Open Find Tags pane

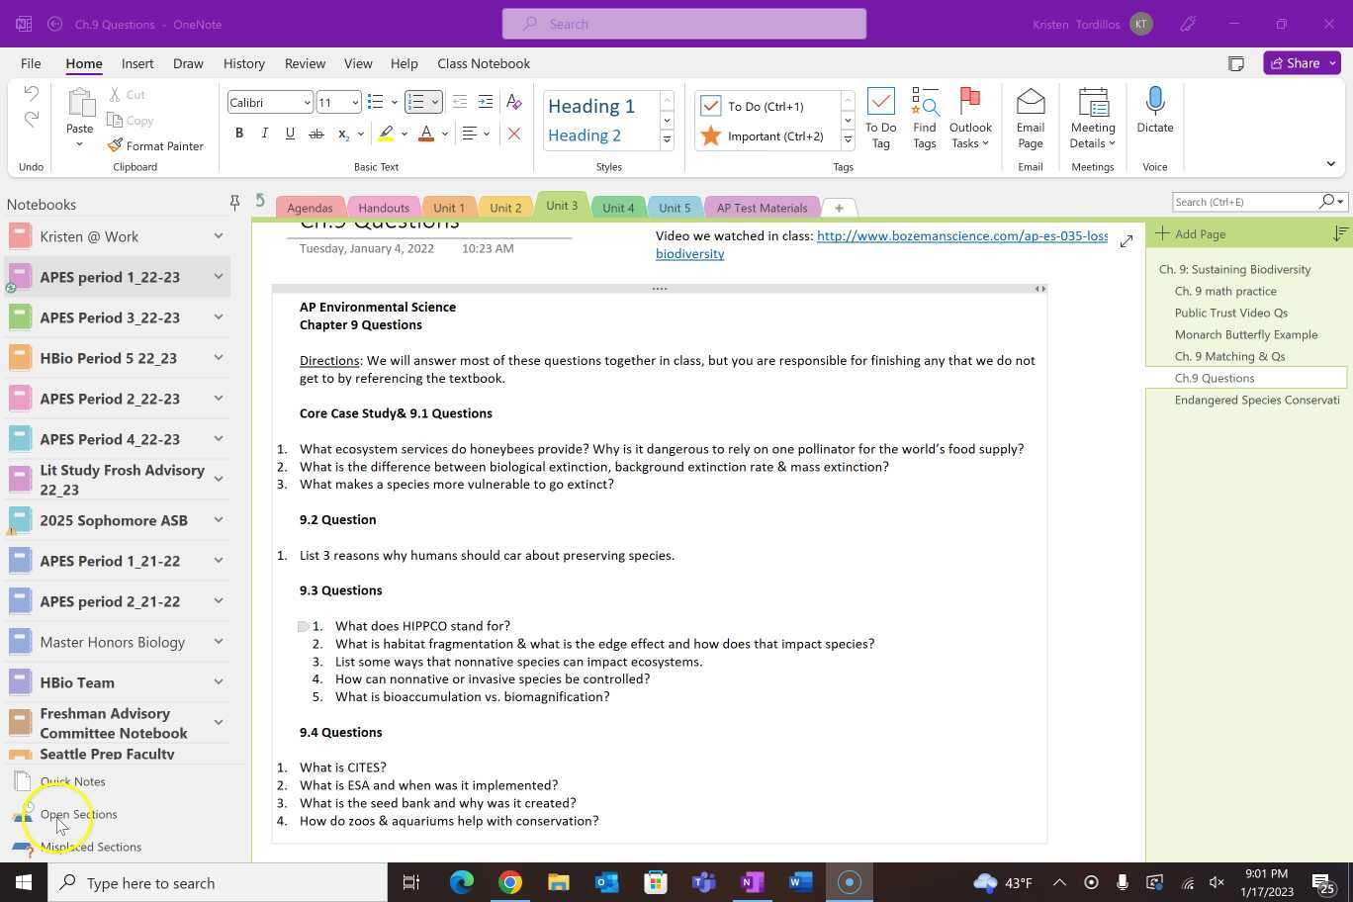coord(924,119)
